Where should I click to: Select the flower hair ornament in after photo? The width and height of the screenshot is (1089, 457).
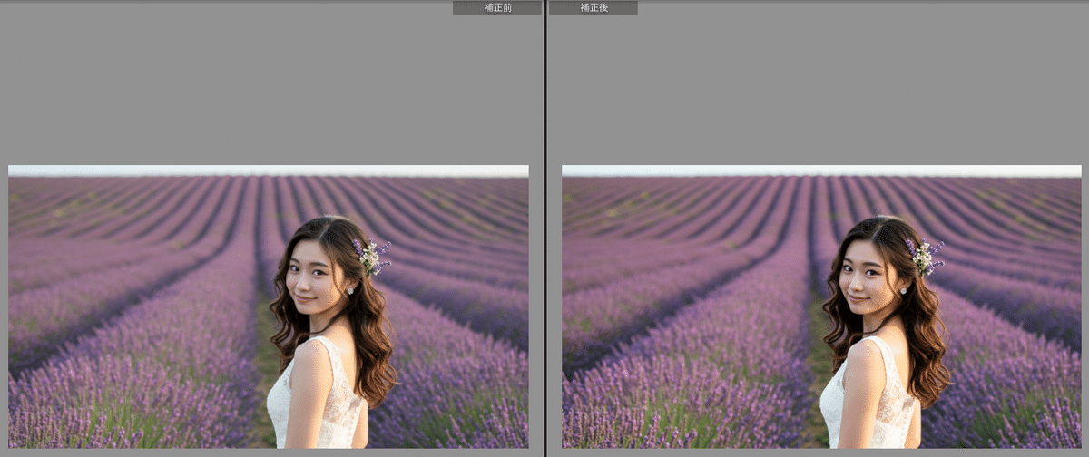tap(924, 257)
